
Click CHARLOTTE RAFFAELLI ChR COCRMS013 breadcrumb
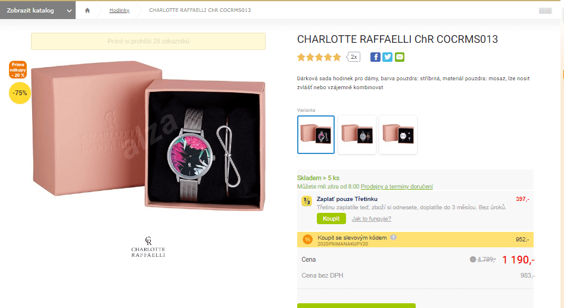(200, 10)
